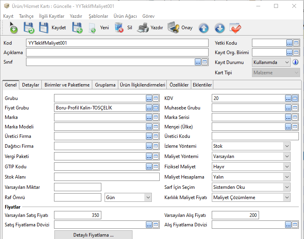Switch to Birimler ve Paketleme tab

tap(67, 85)
